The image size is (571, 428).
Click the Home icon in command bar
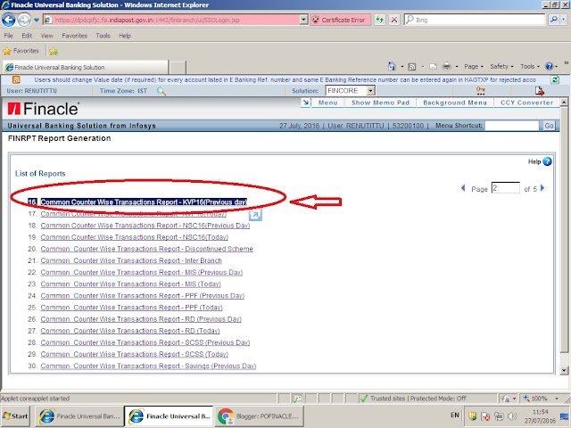[x=392, y=67]
